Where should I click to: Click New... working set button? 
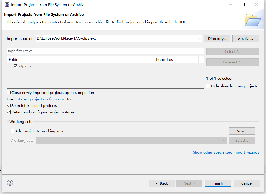click(242, 131)
